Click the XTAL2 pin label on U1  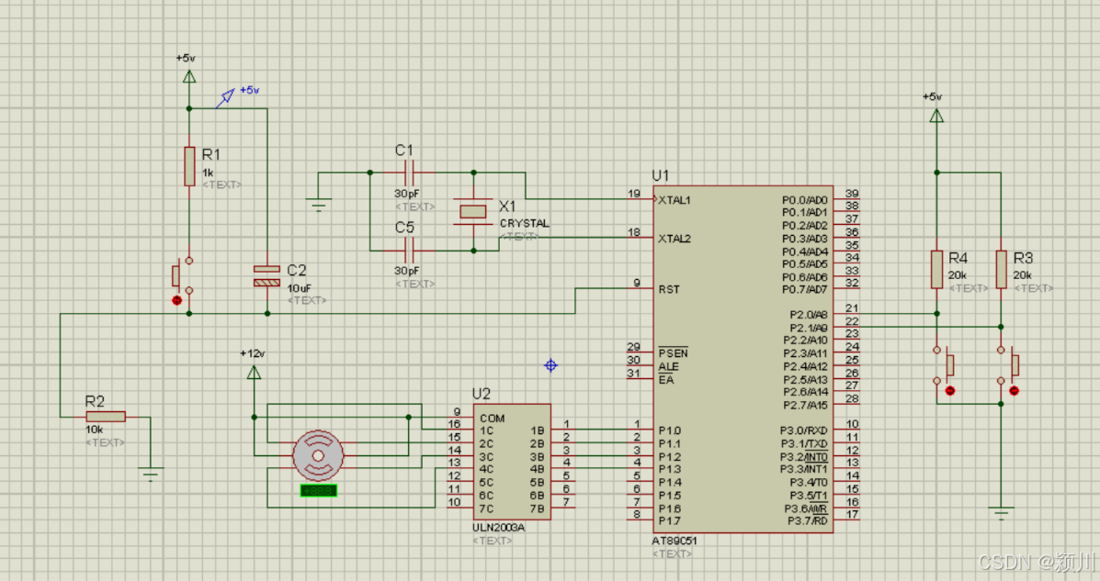(675, 239)
